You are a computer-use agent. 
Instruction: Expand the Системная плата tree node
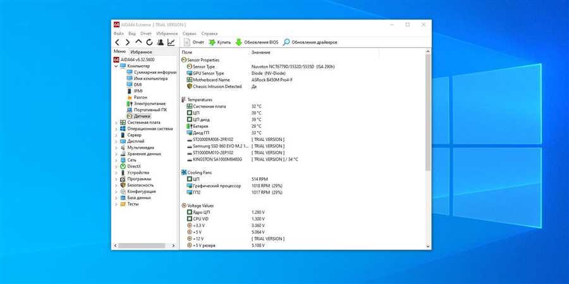[x=116, y=123]
